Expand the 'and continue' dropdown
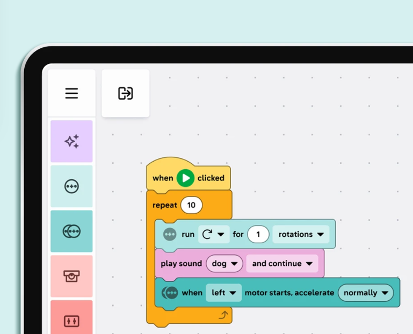 pyautogui.click(x=282, y=264)
